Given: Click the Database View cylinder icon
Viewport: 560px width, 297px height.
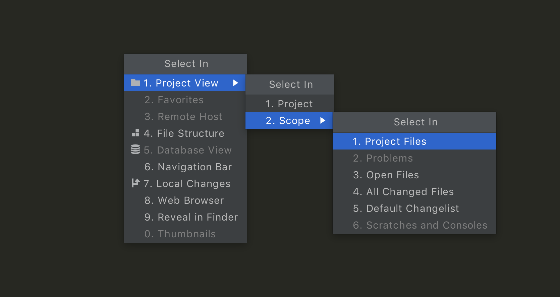Looking at the screenshot, I should pos(135,150).
